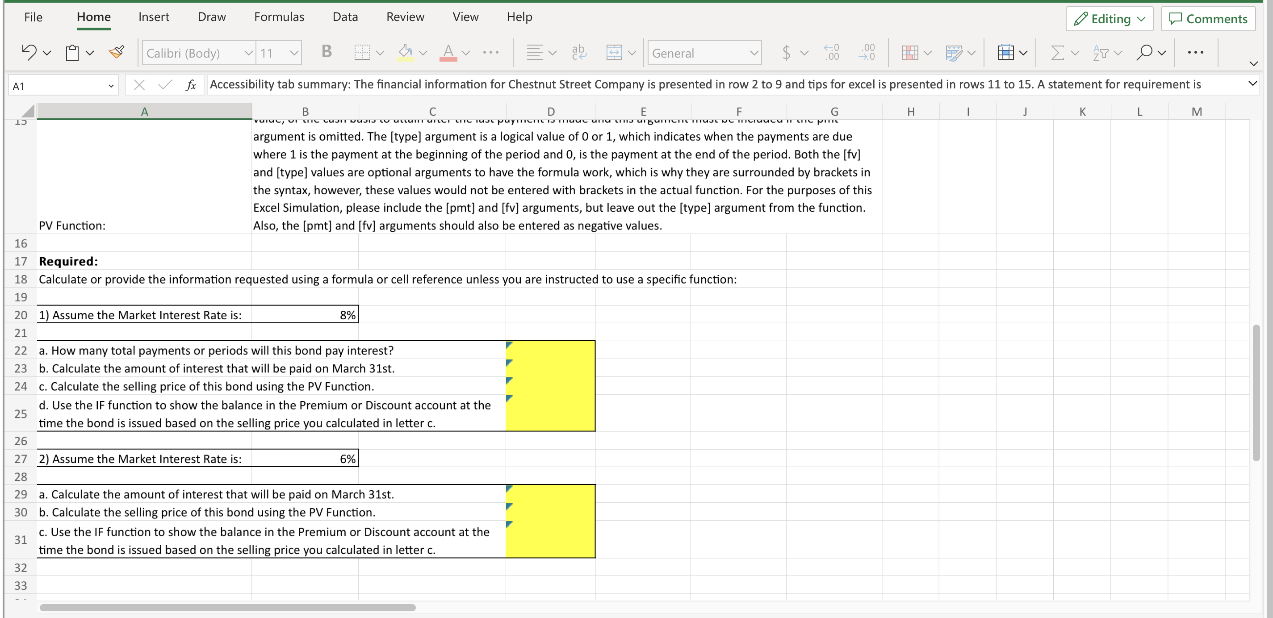Apply the Format Painter
The width and height of the screenshot is (1273, 618).
point(117,52)
